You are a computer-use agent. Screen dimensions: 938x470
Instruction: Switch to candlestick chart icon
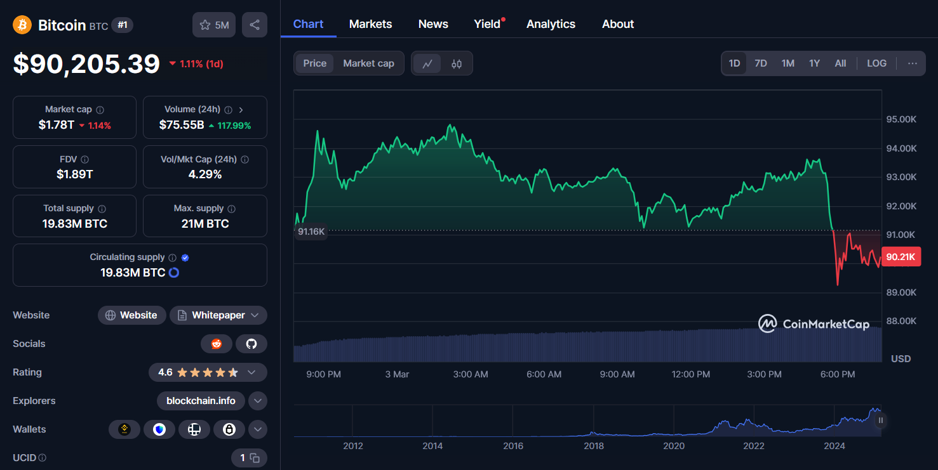point(455,63)
